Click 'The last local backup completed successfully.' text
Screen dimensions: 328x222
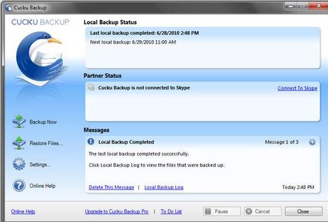(x=139, y=154)
